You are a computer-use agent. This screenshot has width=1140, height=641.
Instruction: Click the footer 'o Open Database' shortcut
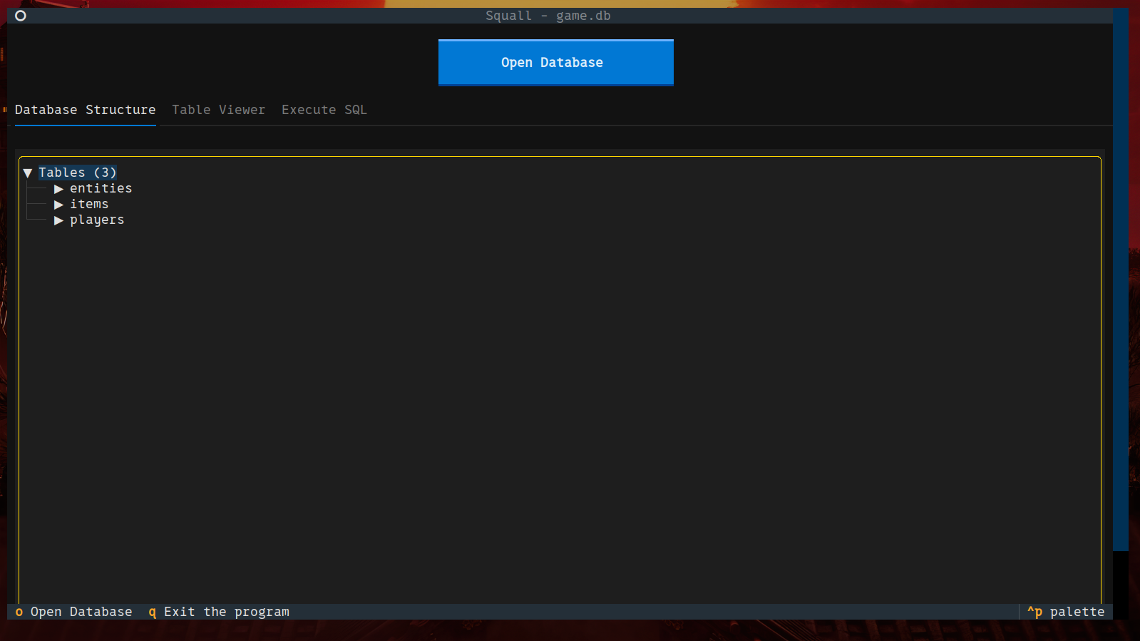click(74, 612)
